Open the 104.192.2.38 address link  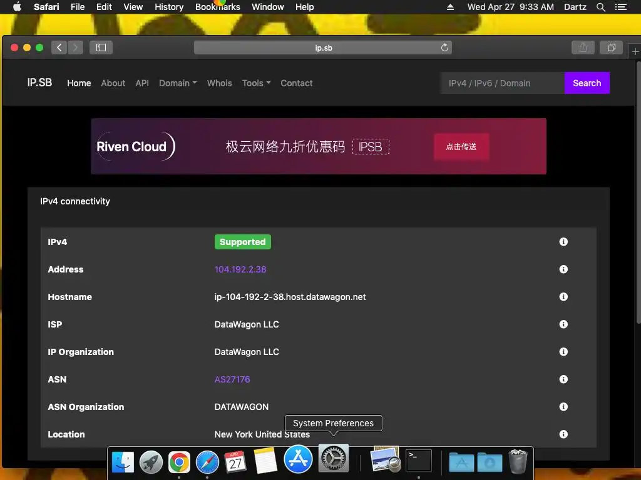click(x=240, y=269)
